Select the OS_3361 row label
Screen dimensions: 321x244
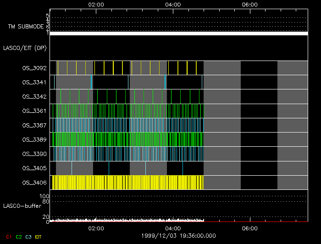[x=34, y=111]
